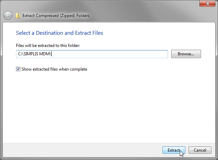Click the 'Select a Destination and Extract Files' heading

[x=59, y=33]
